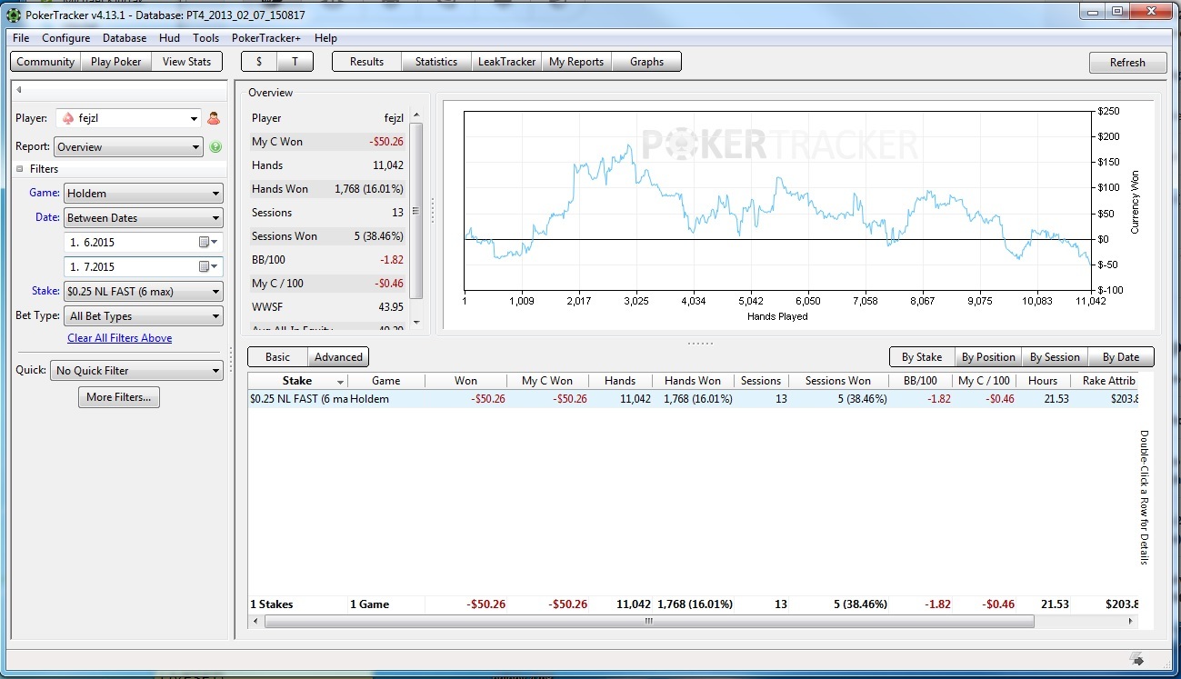This screenshot has height=679, width=1181.
Task: Click the Game column header
Action: 386,381
